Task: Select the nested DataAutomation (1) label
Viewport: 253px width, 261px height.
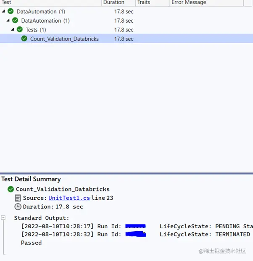Action: pyautogui.click(x=45, y=21)
